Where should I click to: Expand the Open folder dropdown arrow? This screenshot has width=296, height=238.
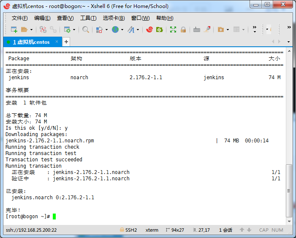pos(31,29)
